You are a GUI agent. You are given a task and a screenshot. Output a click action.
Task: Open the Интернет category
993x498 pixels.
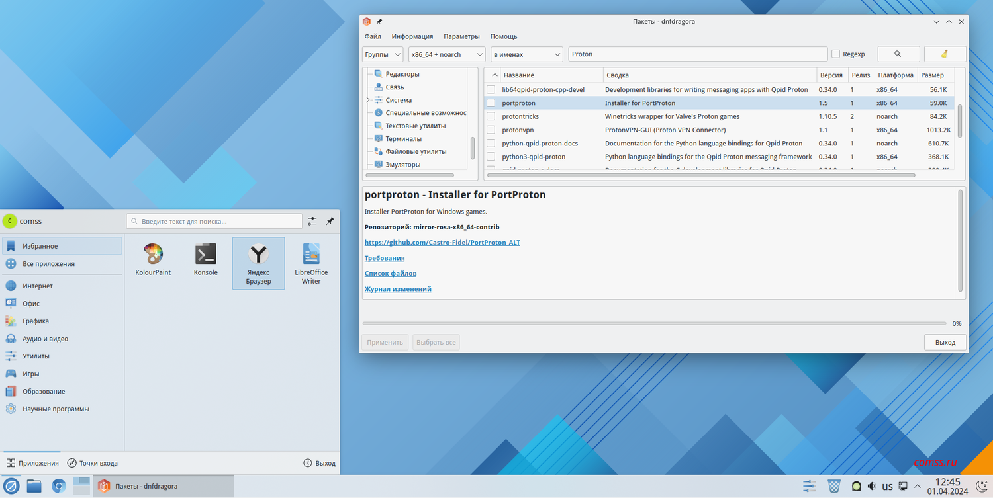click(x=62, y=286)
